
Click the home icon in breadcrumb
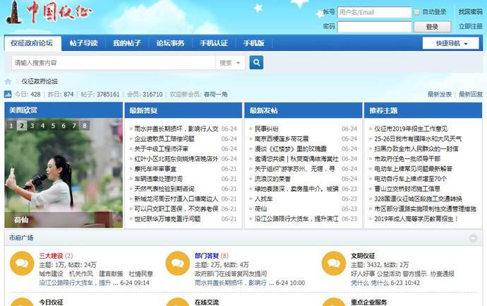[8, 82]
